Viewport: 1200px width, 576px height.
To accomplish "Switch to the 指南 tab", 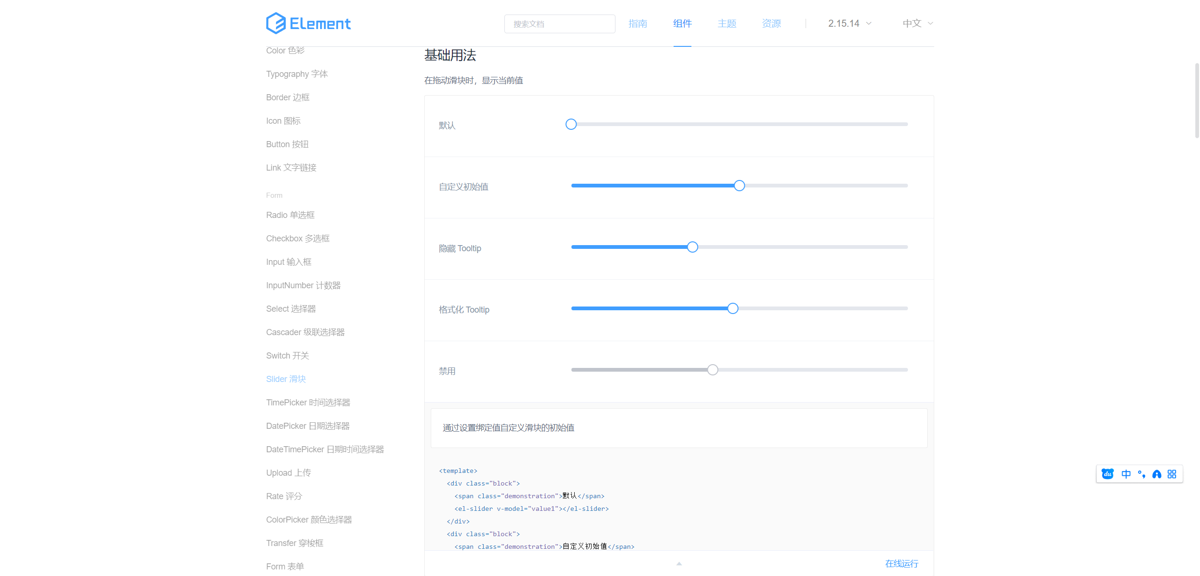I will pyautogui.click(x=637, y=23).
